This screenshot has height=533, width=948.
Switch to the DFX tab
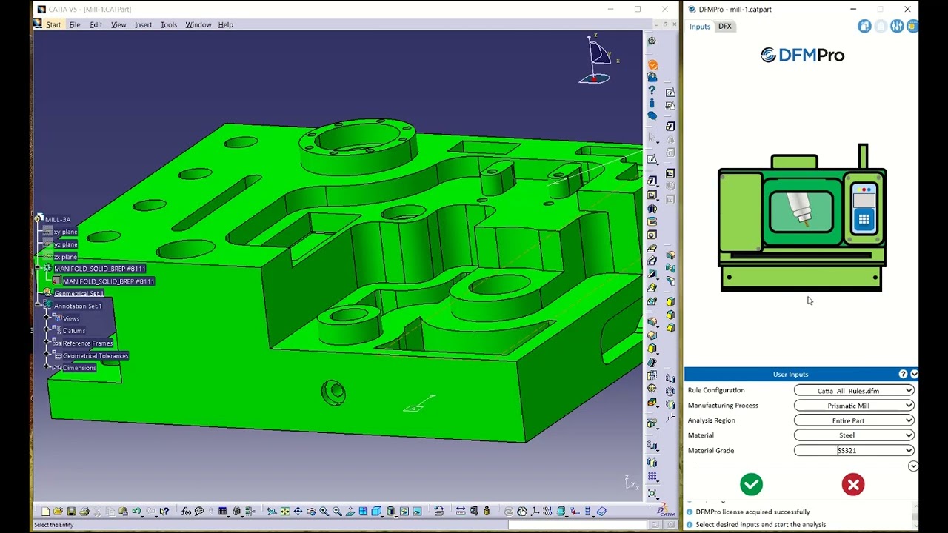click(x=724, y=26)
